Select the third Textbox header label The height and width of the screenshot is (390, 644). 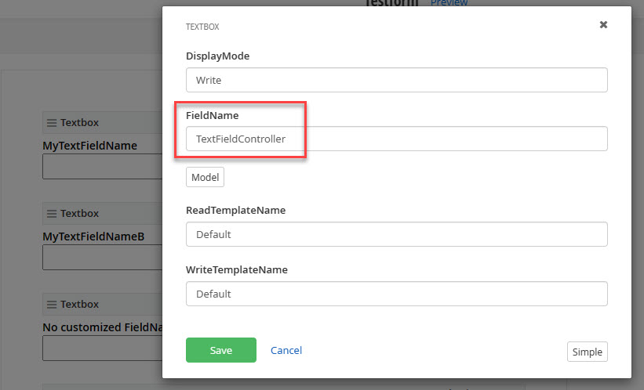(80, 305)
